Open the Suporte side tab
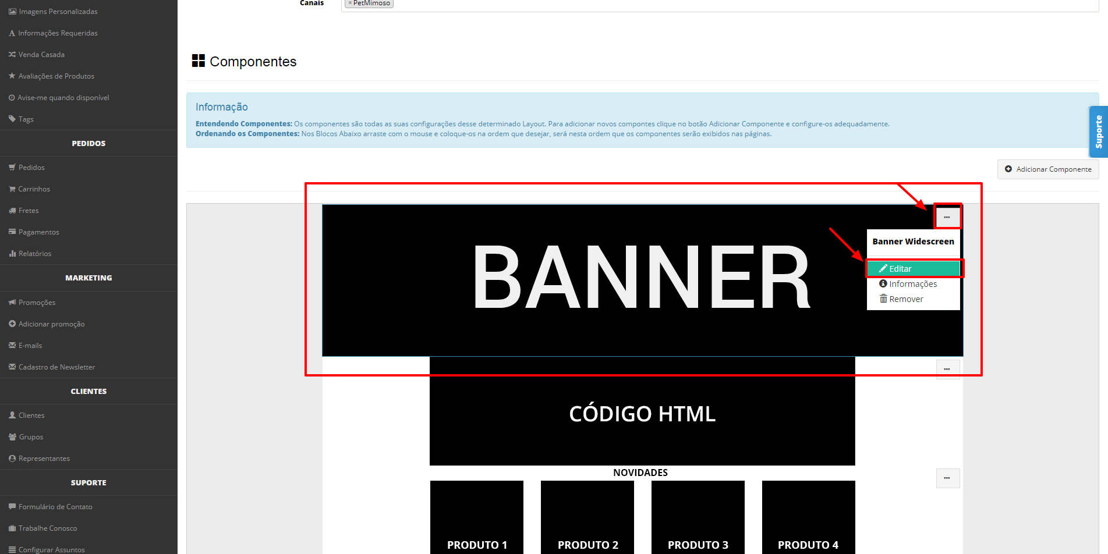Viewport: 1108px width, 554px height. coord(1099,132)
